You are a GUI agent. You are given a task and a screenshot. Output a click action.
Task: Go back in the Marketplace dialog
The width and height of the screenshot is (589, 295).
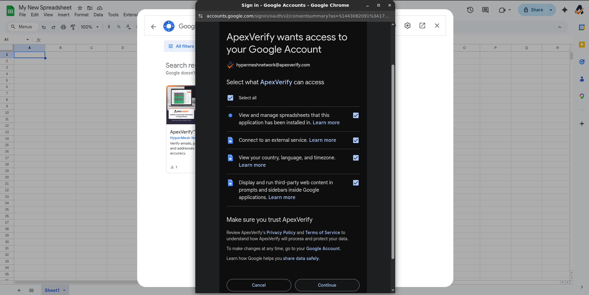pyautogui.click(x=153, y=26)
